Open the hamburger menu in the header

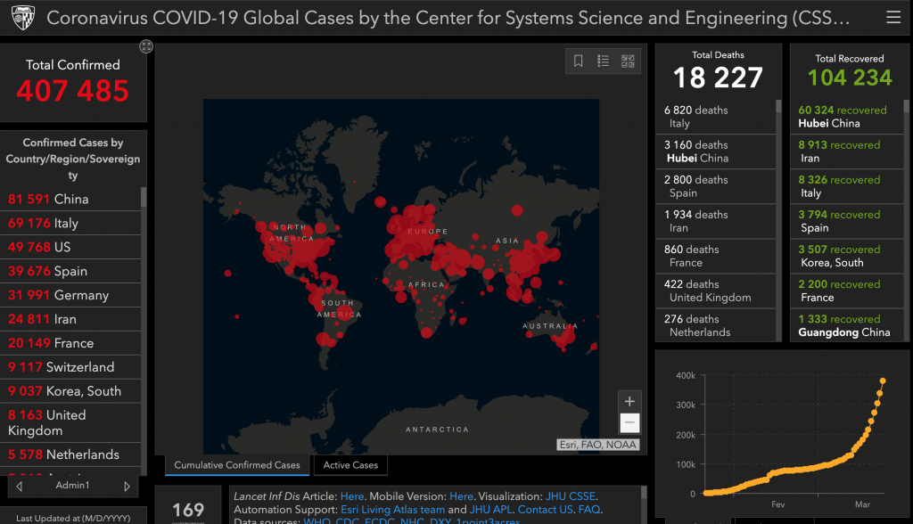(892, 18)
